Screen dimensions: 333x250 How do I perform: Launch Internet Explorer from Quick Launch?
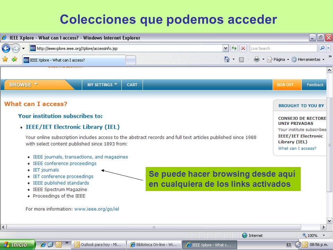[43, 245]
